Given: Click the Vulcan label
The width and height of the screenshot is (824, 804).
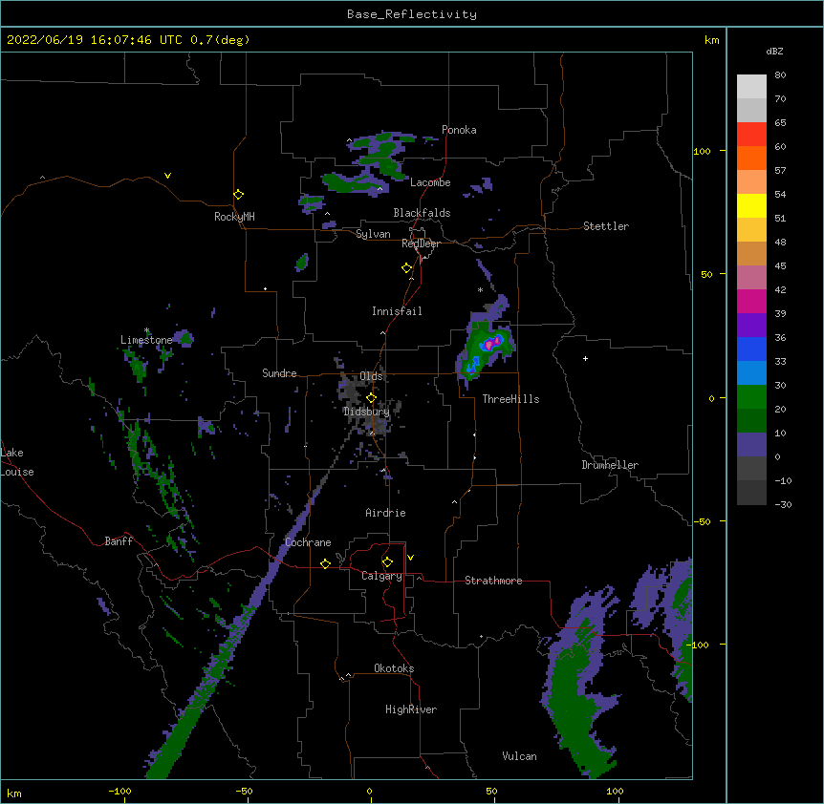Looking at the screenshot, I should (519, 756).
